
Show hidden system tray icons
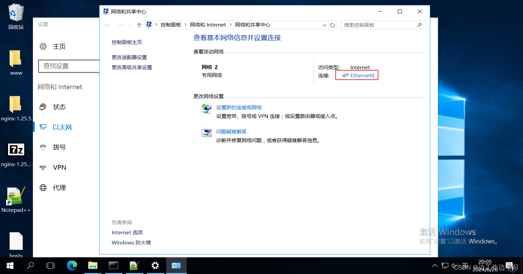coord(435,266)
